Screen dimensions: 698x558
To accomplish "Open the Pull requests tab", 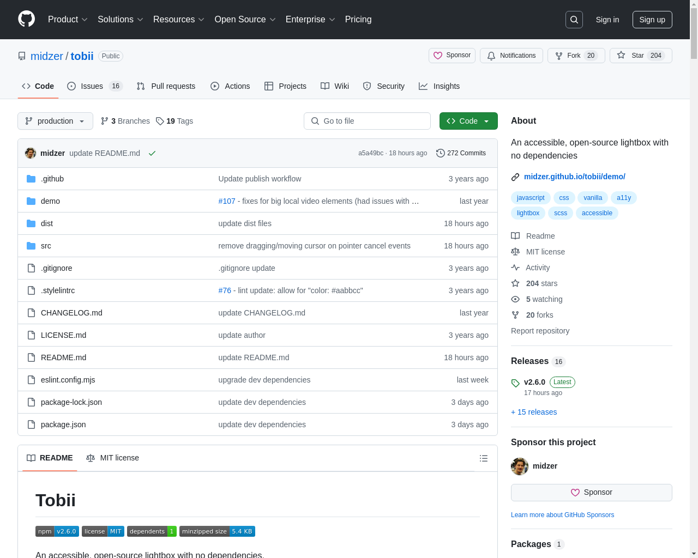I will tap(166, 86).
